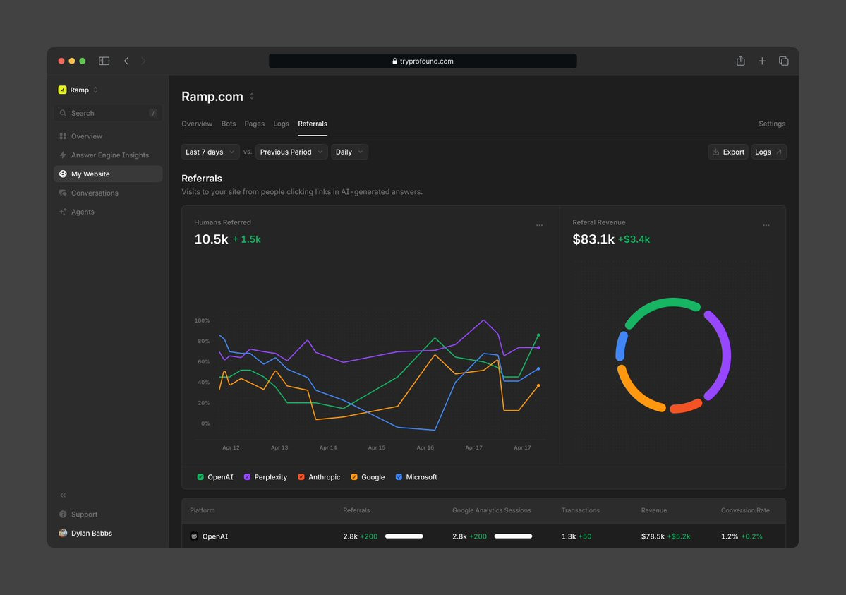This screenshot has width=846, height=595.
Task: Toggle the Google legend checkbox
Action: pyautogui.click(x=354, y=476)
